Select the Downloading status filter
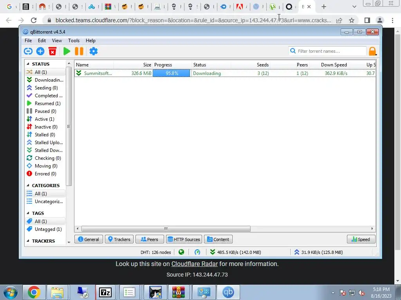Screen dimensions: 401x300 [45, 80]
